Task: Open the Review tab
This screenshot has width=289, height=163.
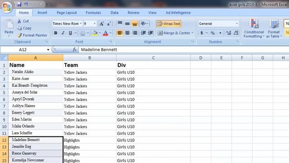Action: pyautogui.click(x=134, y=13)
